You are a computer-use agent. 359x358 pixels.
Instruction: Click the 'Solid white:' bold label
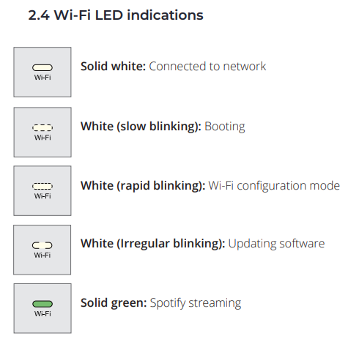[x=114, y=66]
